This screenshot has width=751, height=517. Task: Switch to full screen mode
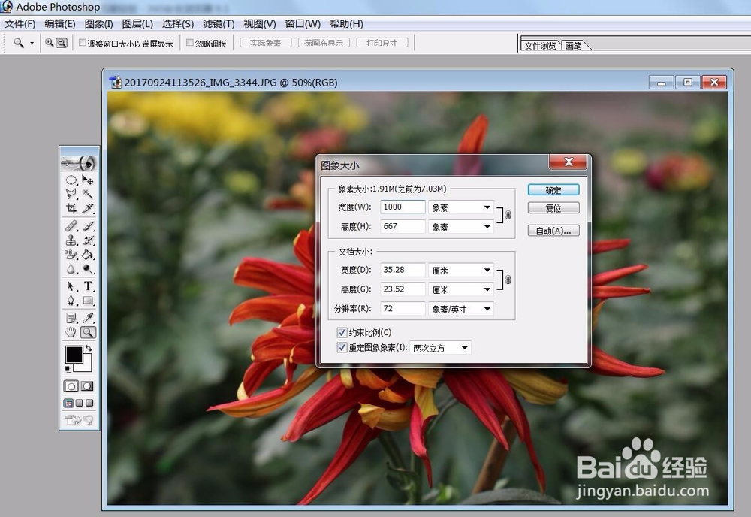pos(89,403)
